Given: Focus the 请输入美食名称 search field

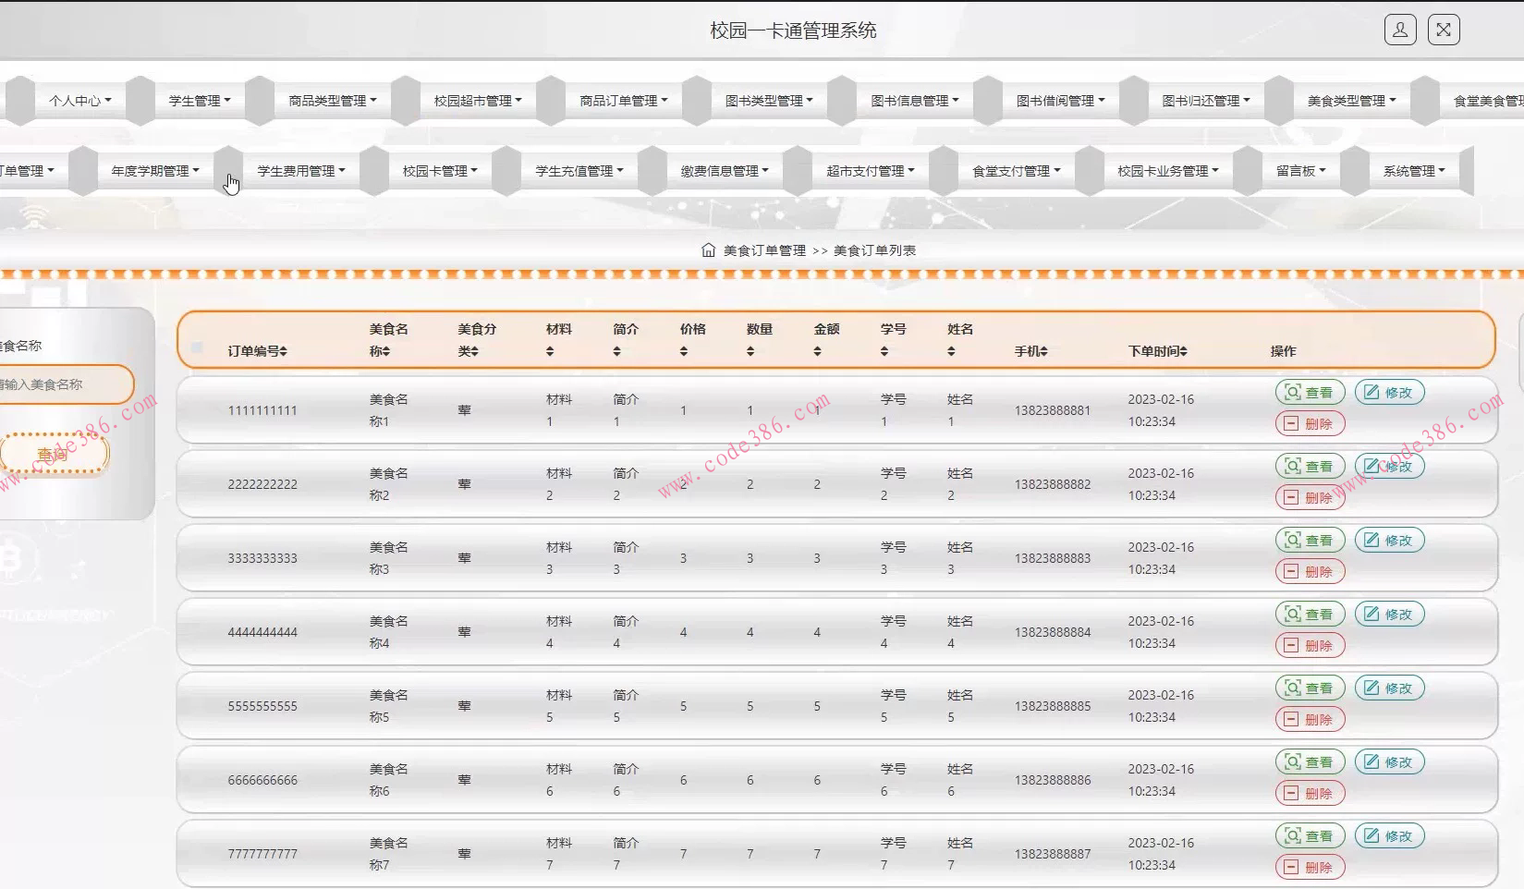Looking at the screenshot, I should tap(65, 384).
